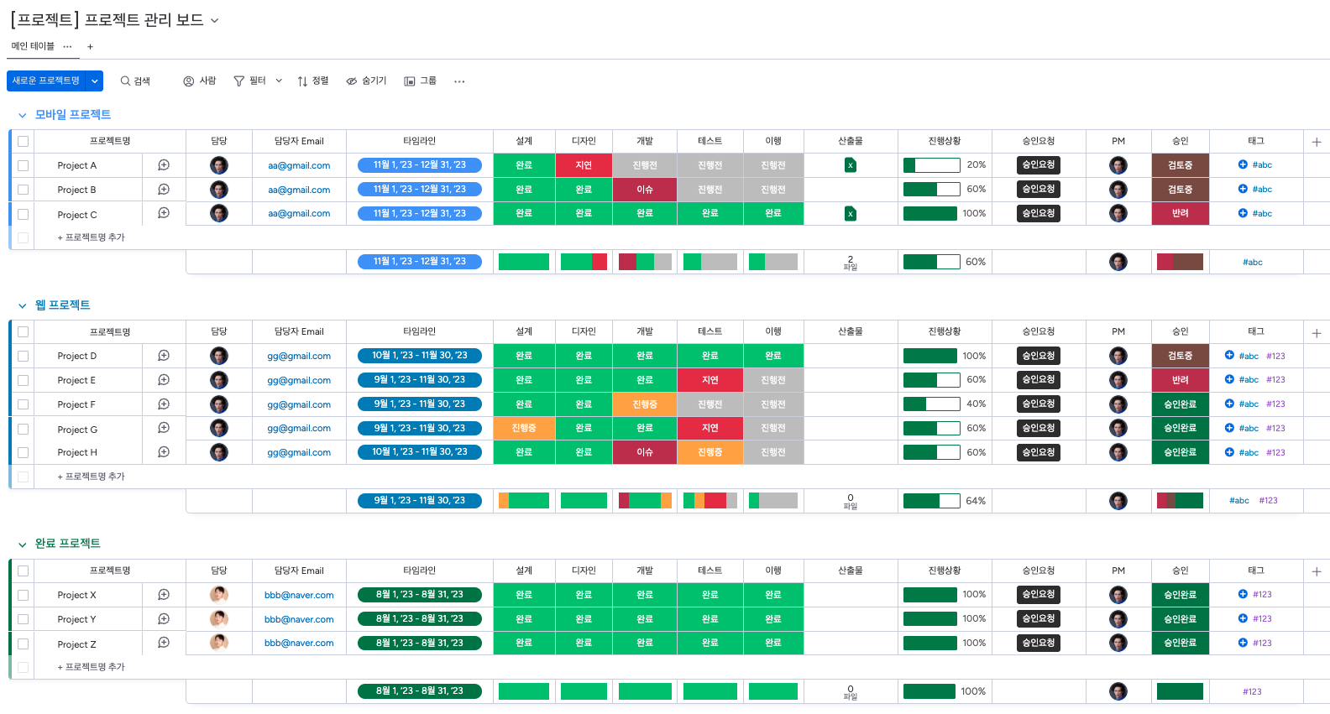Click the 새로운 프로젝트명 button
The height and width of the screenshot is (714, 1330).
point(46,81)
